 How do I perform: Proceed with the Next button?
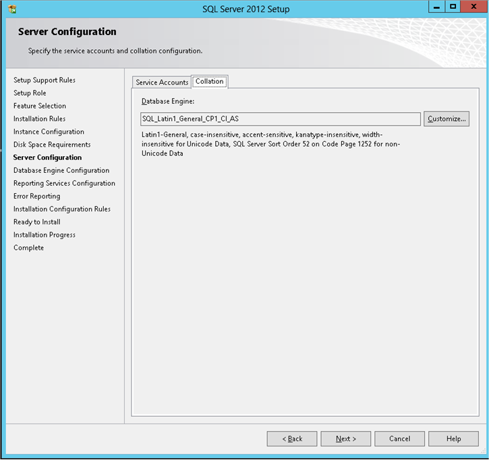point(345,439)
